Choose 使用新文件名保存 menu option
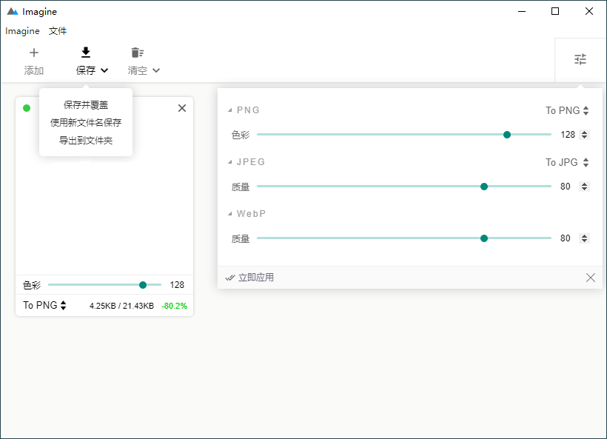 tap(86, 123)
